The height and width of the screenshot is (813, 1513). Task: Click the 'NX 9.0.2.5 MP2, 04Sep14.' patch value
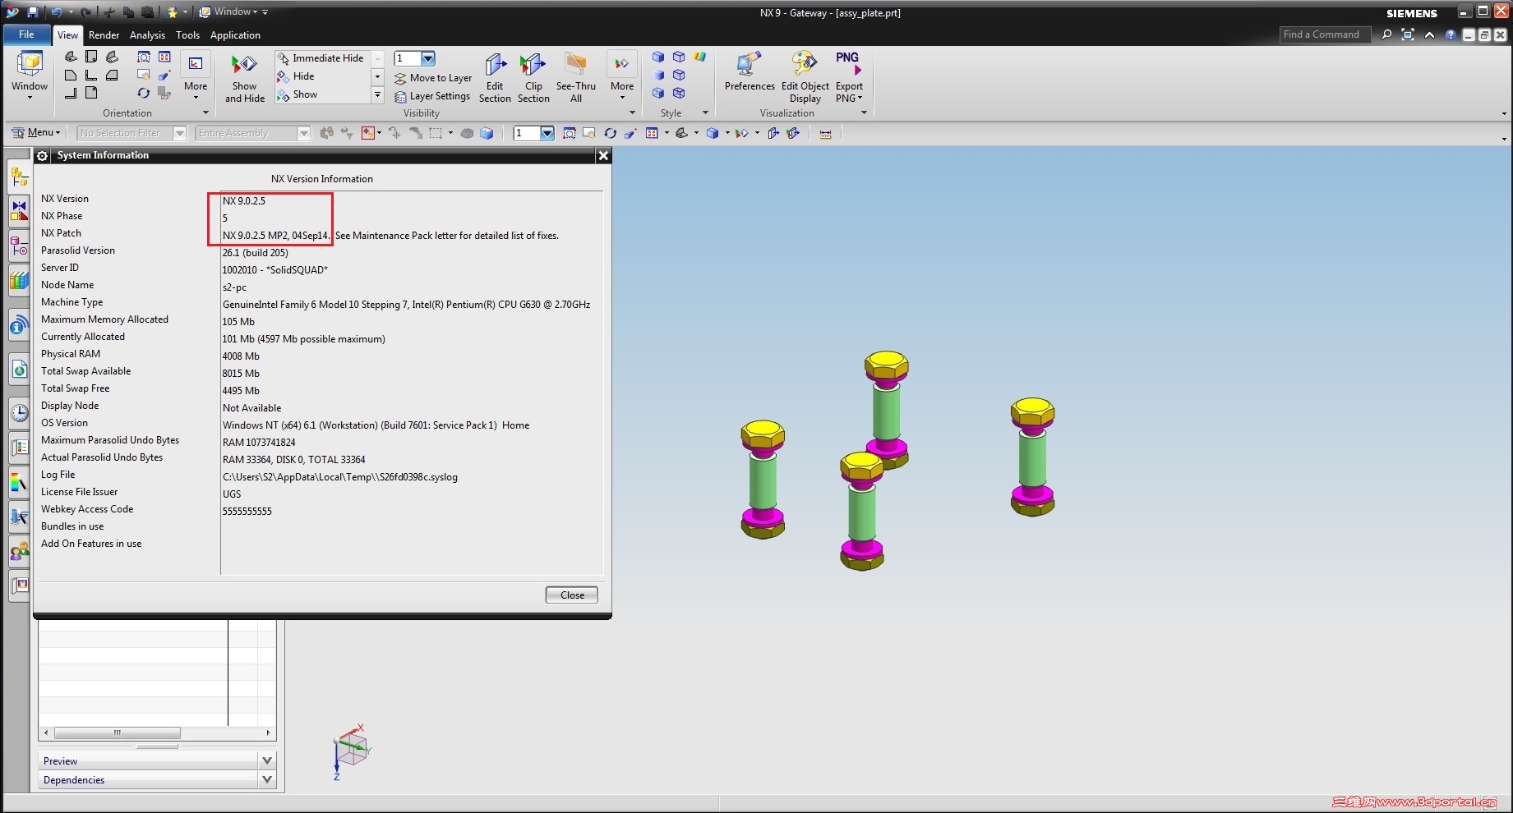pos(276,236)
